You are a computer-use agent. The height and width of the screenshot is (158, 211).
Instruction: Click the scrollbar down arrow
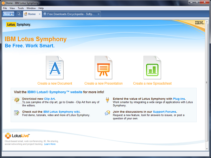(207, 149)
